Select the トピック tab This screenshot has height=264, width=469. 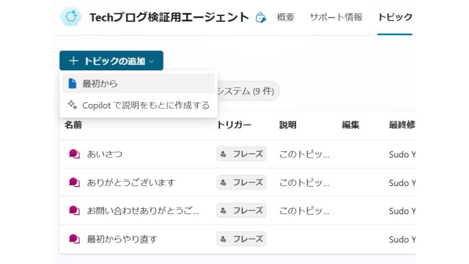tap(395, 18)
